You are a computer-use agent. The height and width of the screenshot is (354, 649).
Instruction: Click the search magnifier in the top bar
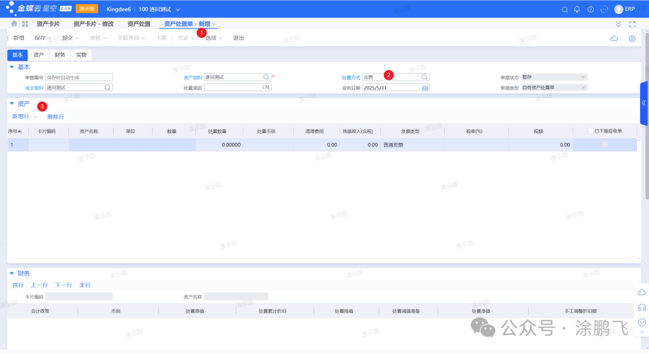[564, 10]
